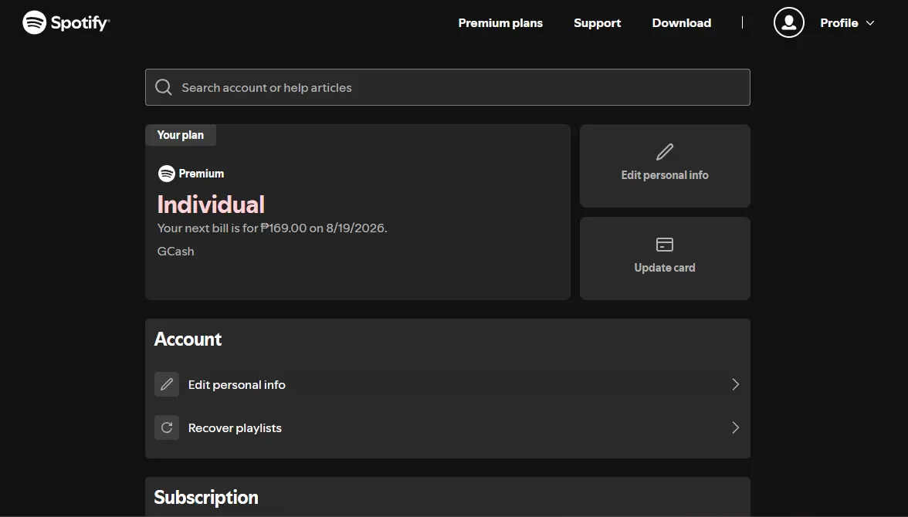The image size is (908, 517).
Task: Click the card icon above Update card
Action: point(665,245)
